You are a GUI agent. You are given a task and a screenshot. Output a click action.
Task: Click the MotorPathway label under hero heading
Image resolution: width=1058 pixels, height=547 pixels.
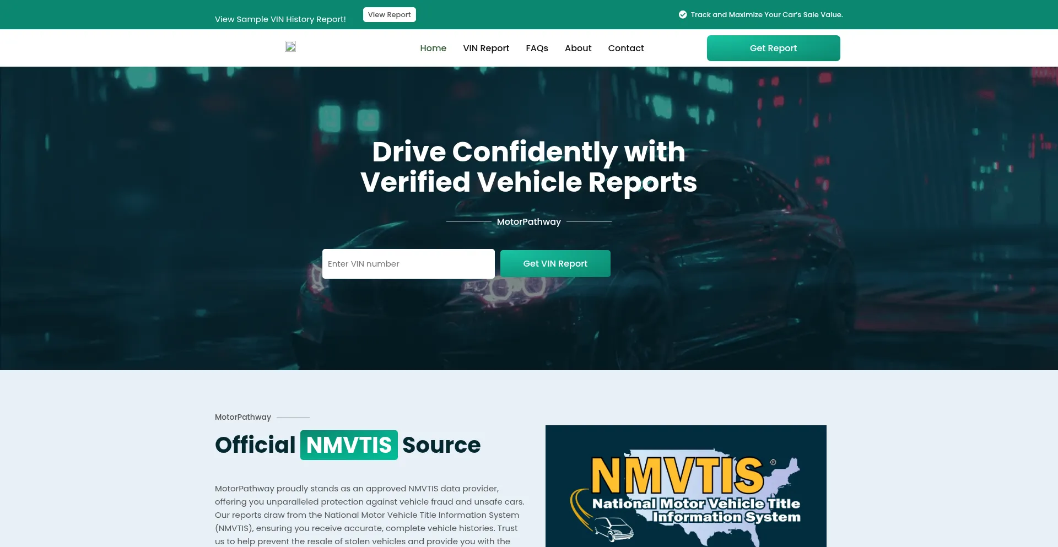(528, 222)
